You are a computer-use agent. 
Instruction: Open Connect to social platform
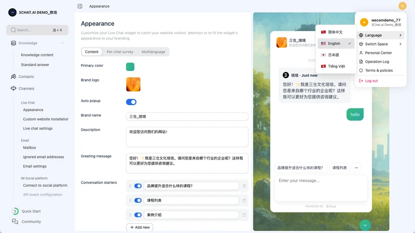45,185
